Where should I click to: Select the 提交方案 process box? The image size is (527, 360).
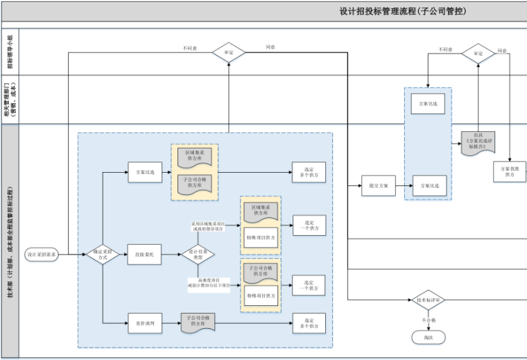[x=379, y=186]
